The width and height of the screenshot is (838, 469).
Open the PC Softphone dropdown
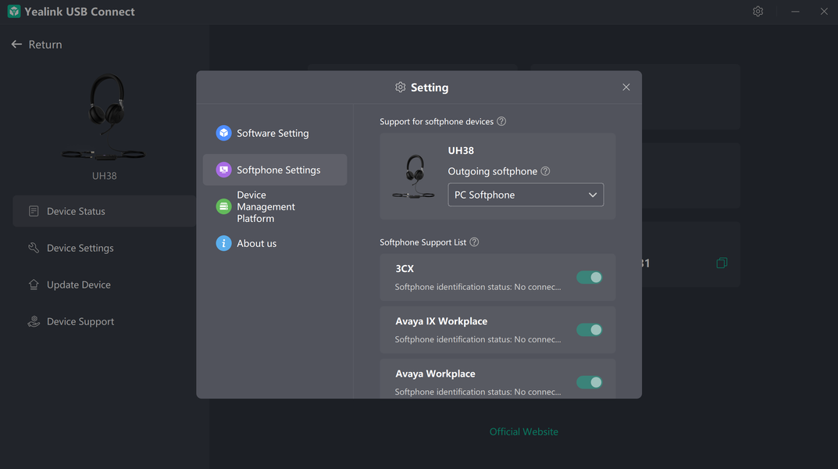pos(526,195)
